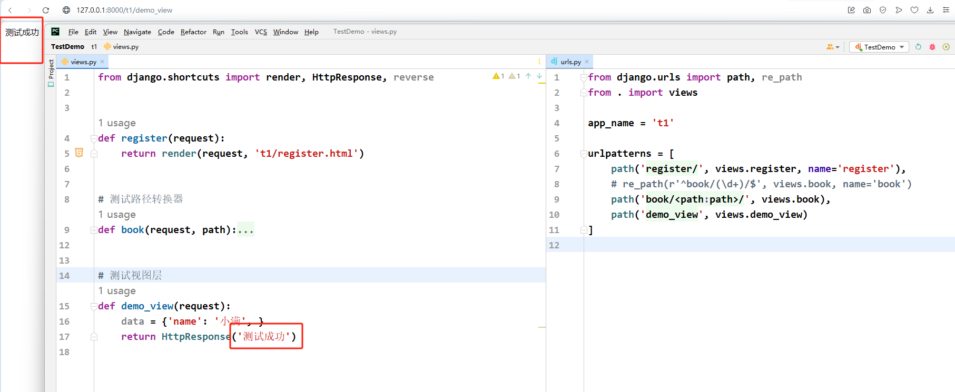
Task: Collapse fold end marker at line 5
Action: pos(94,154)
